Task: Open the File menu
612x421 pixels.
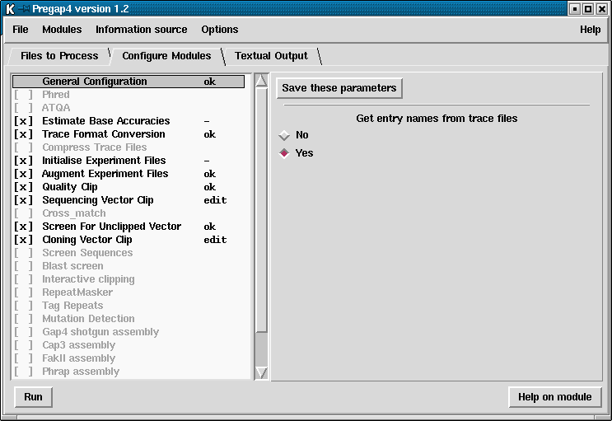Action: [21, 30]
